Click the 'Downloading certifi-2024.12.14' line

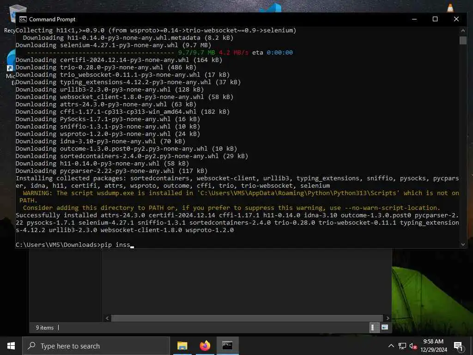coord(119,60)
